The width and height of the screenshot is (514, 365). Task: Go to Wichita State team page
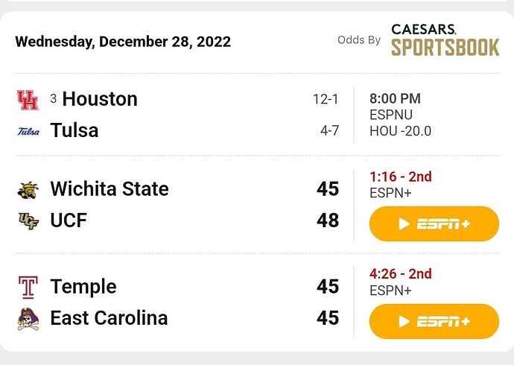[110, 189]
